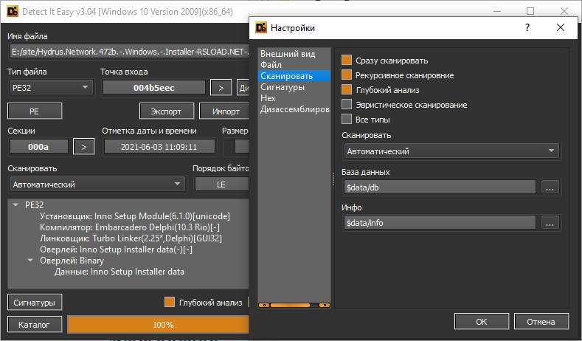
Task: Click right arrow of settings list scrollbar
Action: click(x=325, y=305)
